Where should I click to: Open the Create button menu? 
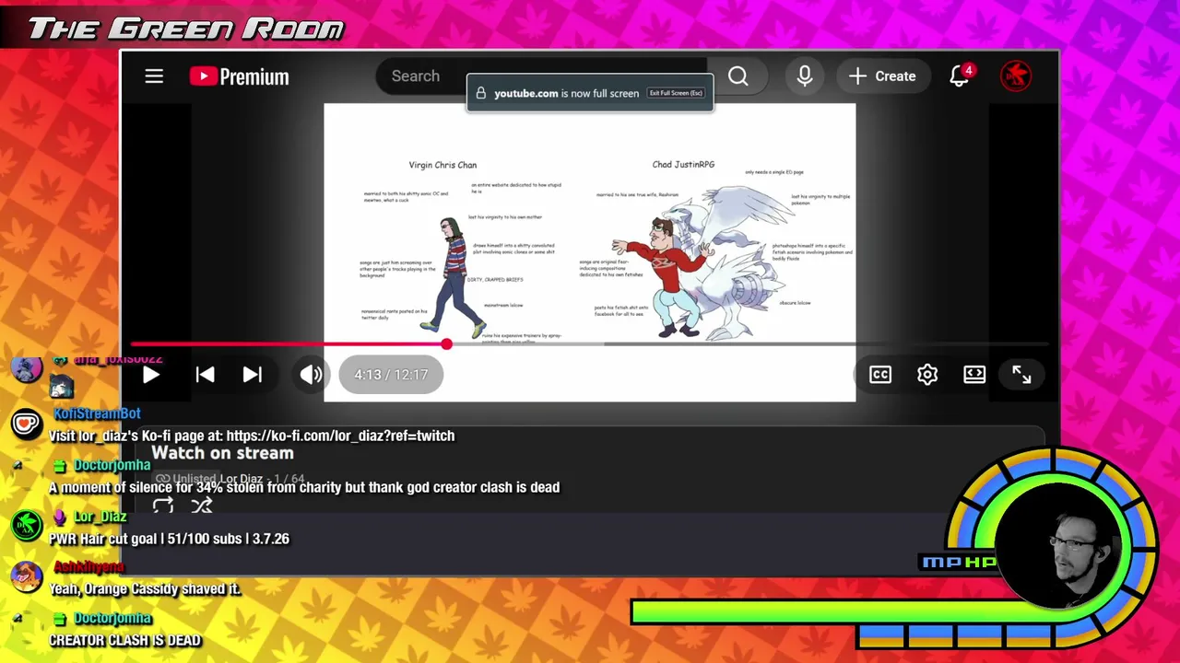point(882,76)
